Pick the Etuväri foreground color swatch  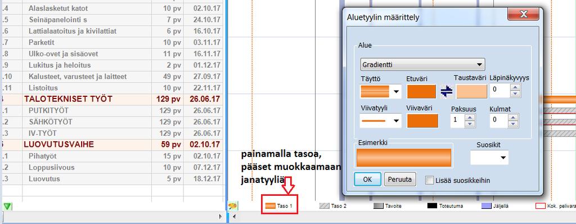coord(421,92)
